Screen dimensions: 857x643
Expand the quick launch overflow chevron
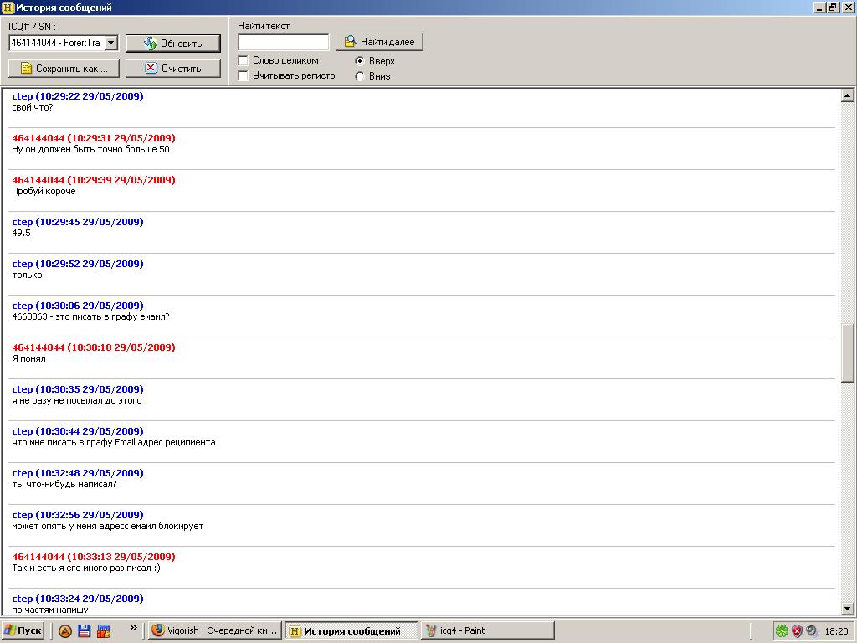tap(132, 627)
